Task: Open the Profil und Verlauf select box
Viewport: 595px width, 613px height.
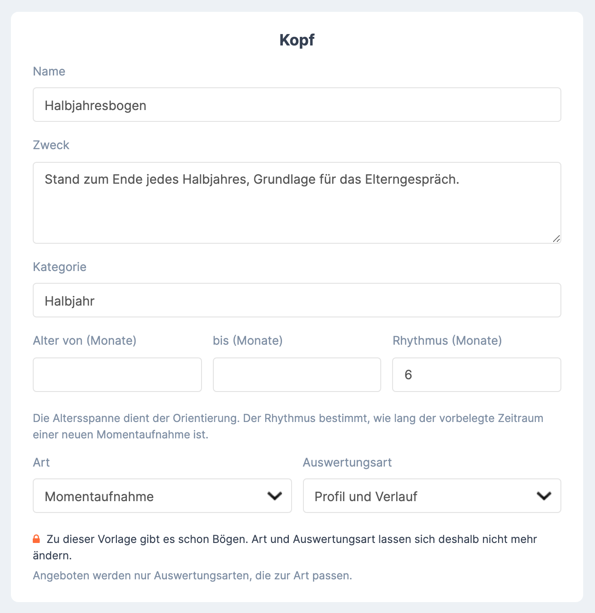Action: coord(432,496)
